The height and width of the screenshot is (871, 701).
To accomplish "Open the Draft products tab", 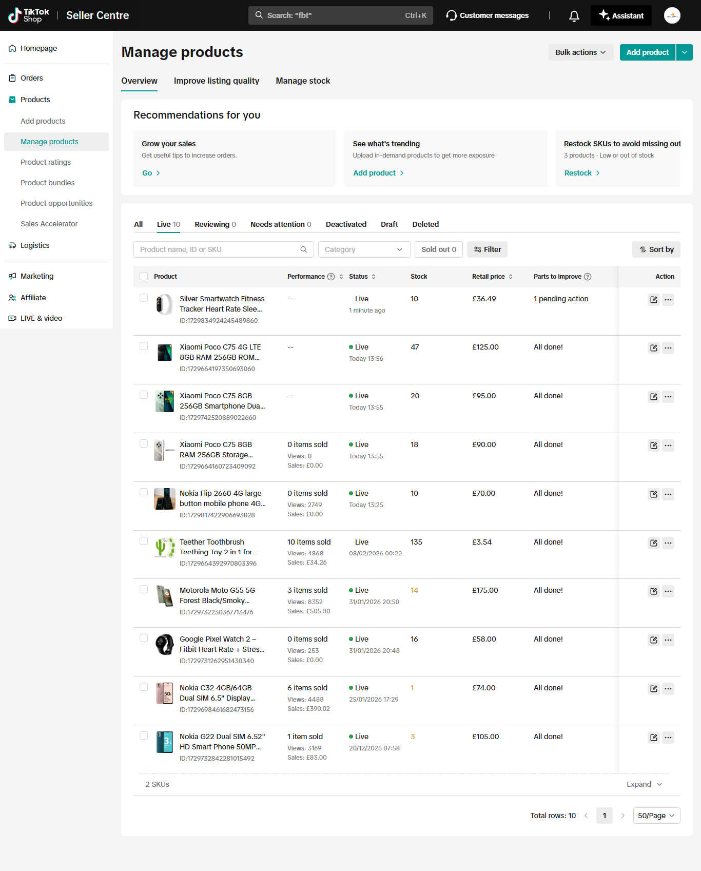I will 390,224.
